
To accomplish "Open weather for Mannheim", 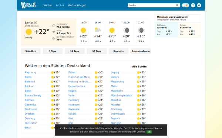I will pos(117,91).
